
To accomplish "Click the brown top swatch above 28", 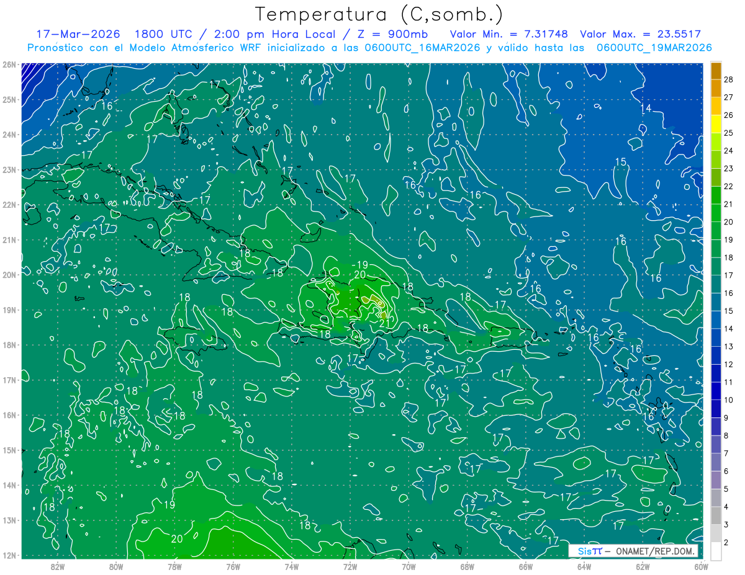I will pos(716,70).
